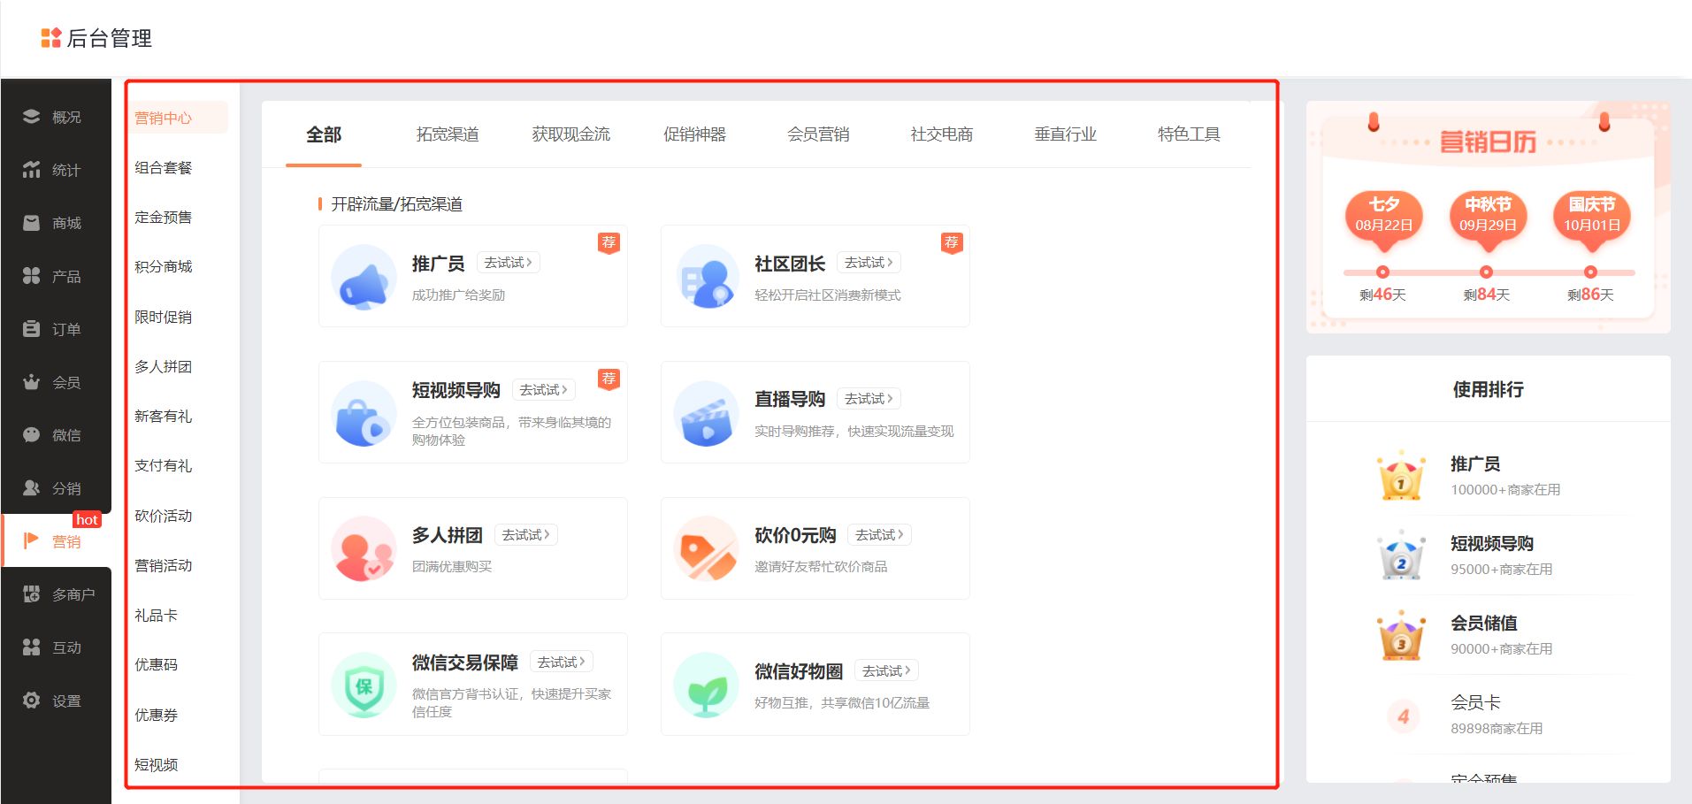Click 去试试 next to 推广员
The width and height of the screenshot is (1692, 804).
[509, 263]
